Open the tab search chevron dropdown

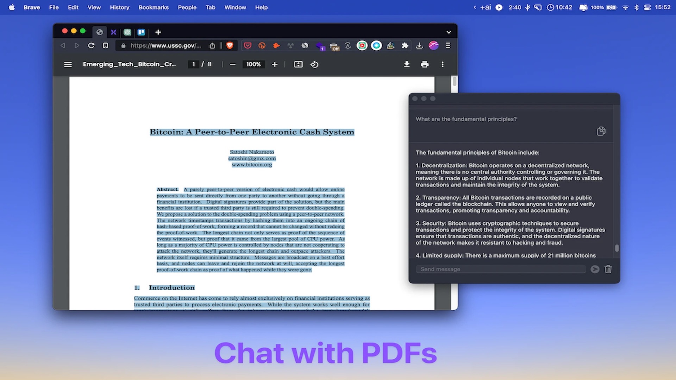(449, 32)
